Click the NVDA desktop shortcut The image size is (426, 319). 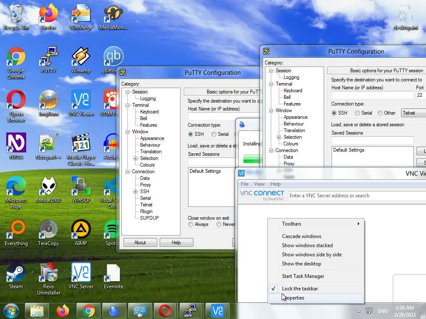pyautogui.click(x=16, y=146)
